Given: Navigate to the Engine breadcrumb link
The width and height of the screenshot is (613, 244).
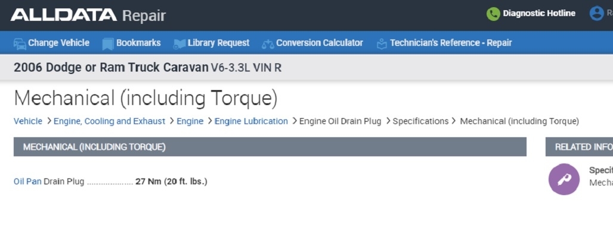Looking at the screenshot, I should (190, 121).
